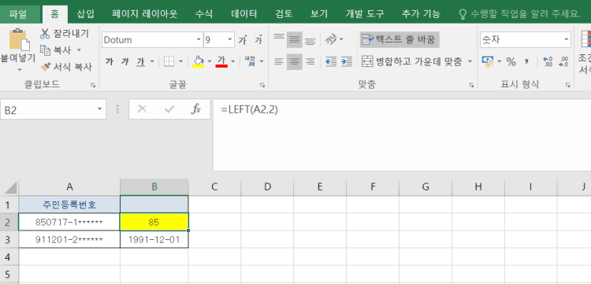Increase decimal places icon
591x284 pixels.
click(x=548, y=61)
